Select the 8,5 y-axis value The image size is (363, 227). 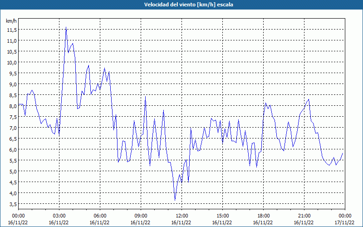pos(13,95)
